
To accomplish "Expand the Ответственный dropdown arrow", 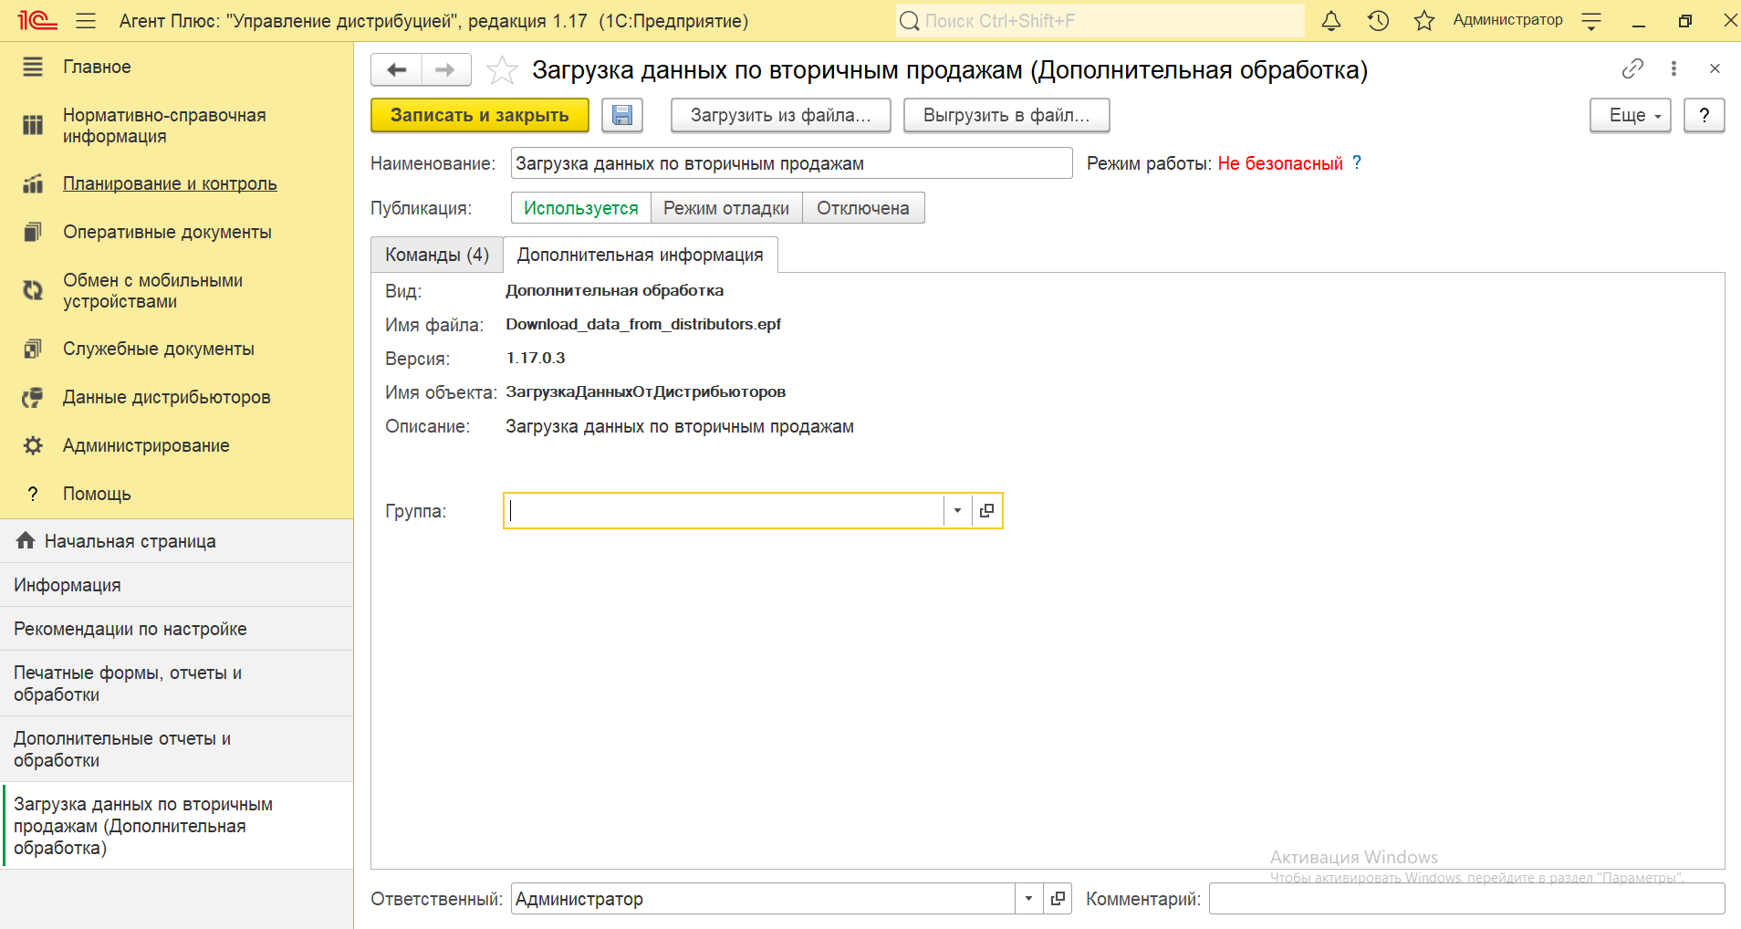I will 1028,899.
